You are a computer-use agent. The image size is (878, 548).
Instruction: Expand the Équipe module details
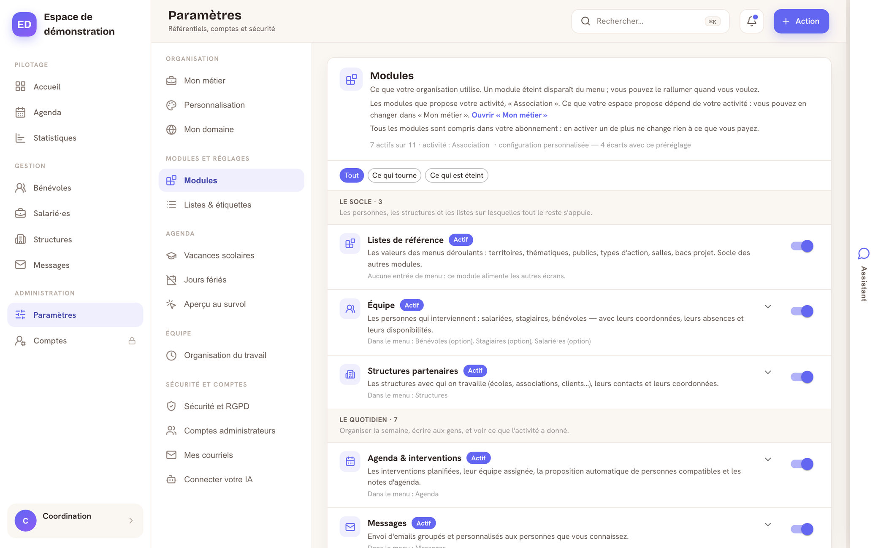pos(768,306)
